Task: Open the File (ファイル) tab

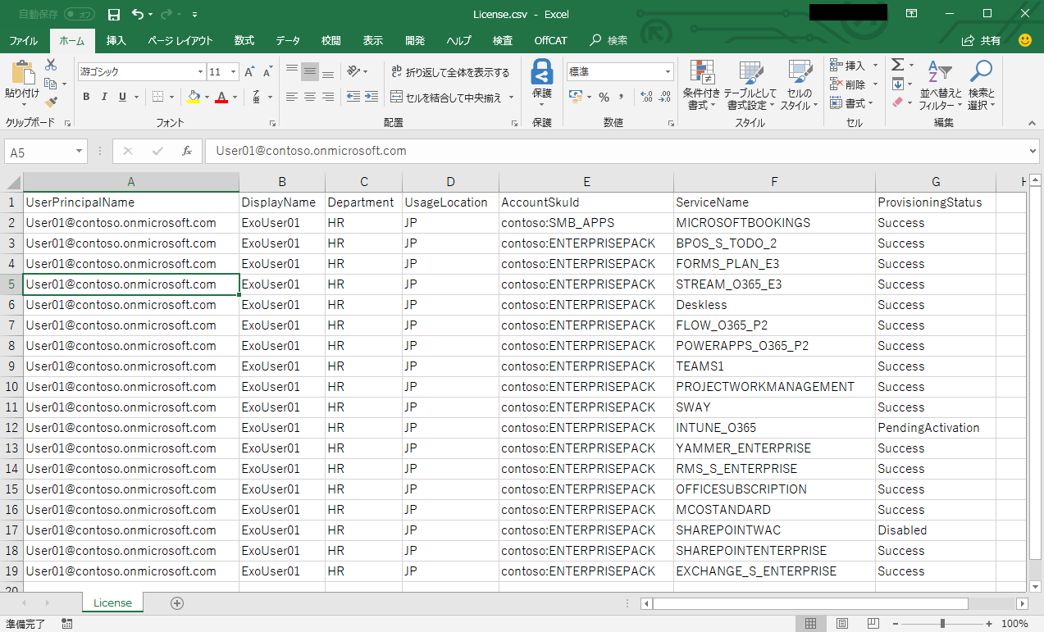Action: [24, 41]
